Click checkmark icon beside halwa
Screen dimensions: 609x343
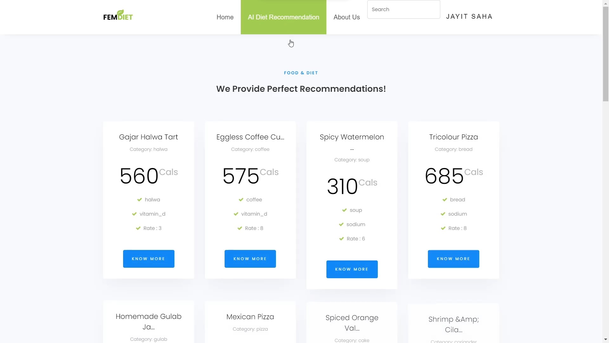click(x=139, y=200)
